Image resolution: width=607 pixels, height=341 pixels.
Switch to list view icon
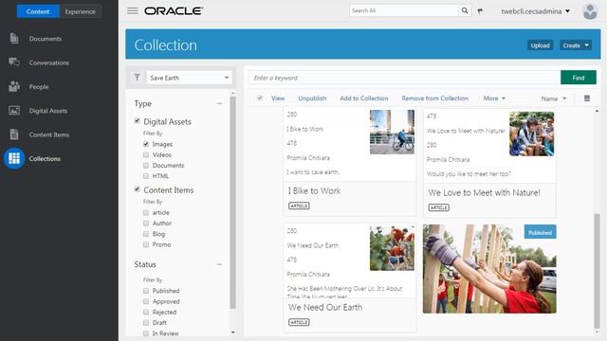point(587,99)
